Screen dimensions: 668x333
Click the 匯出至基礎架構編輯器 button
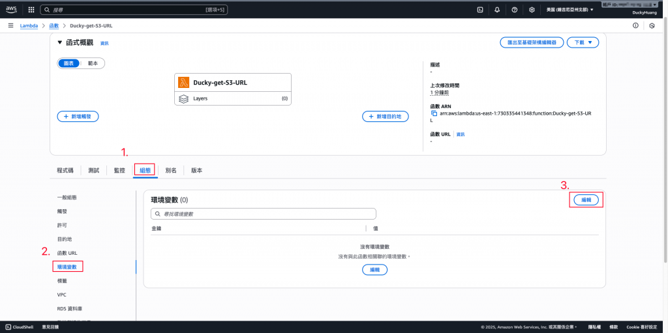coord(532,42)
